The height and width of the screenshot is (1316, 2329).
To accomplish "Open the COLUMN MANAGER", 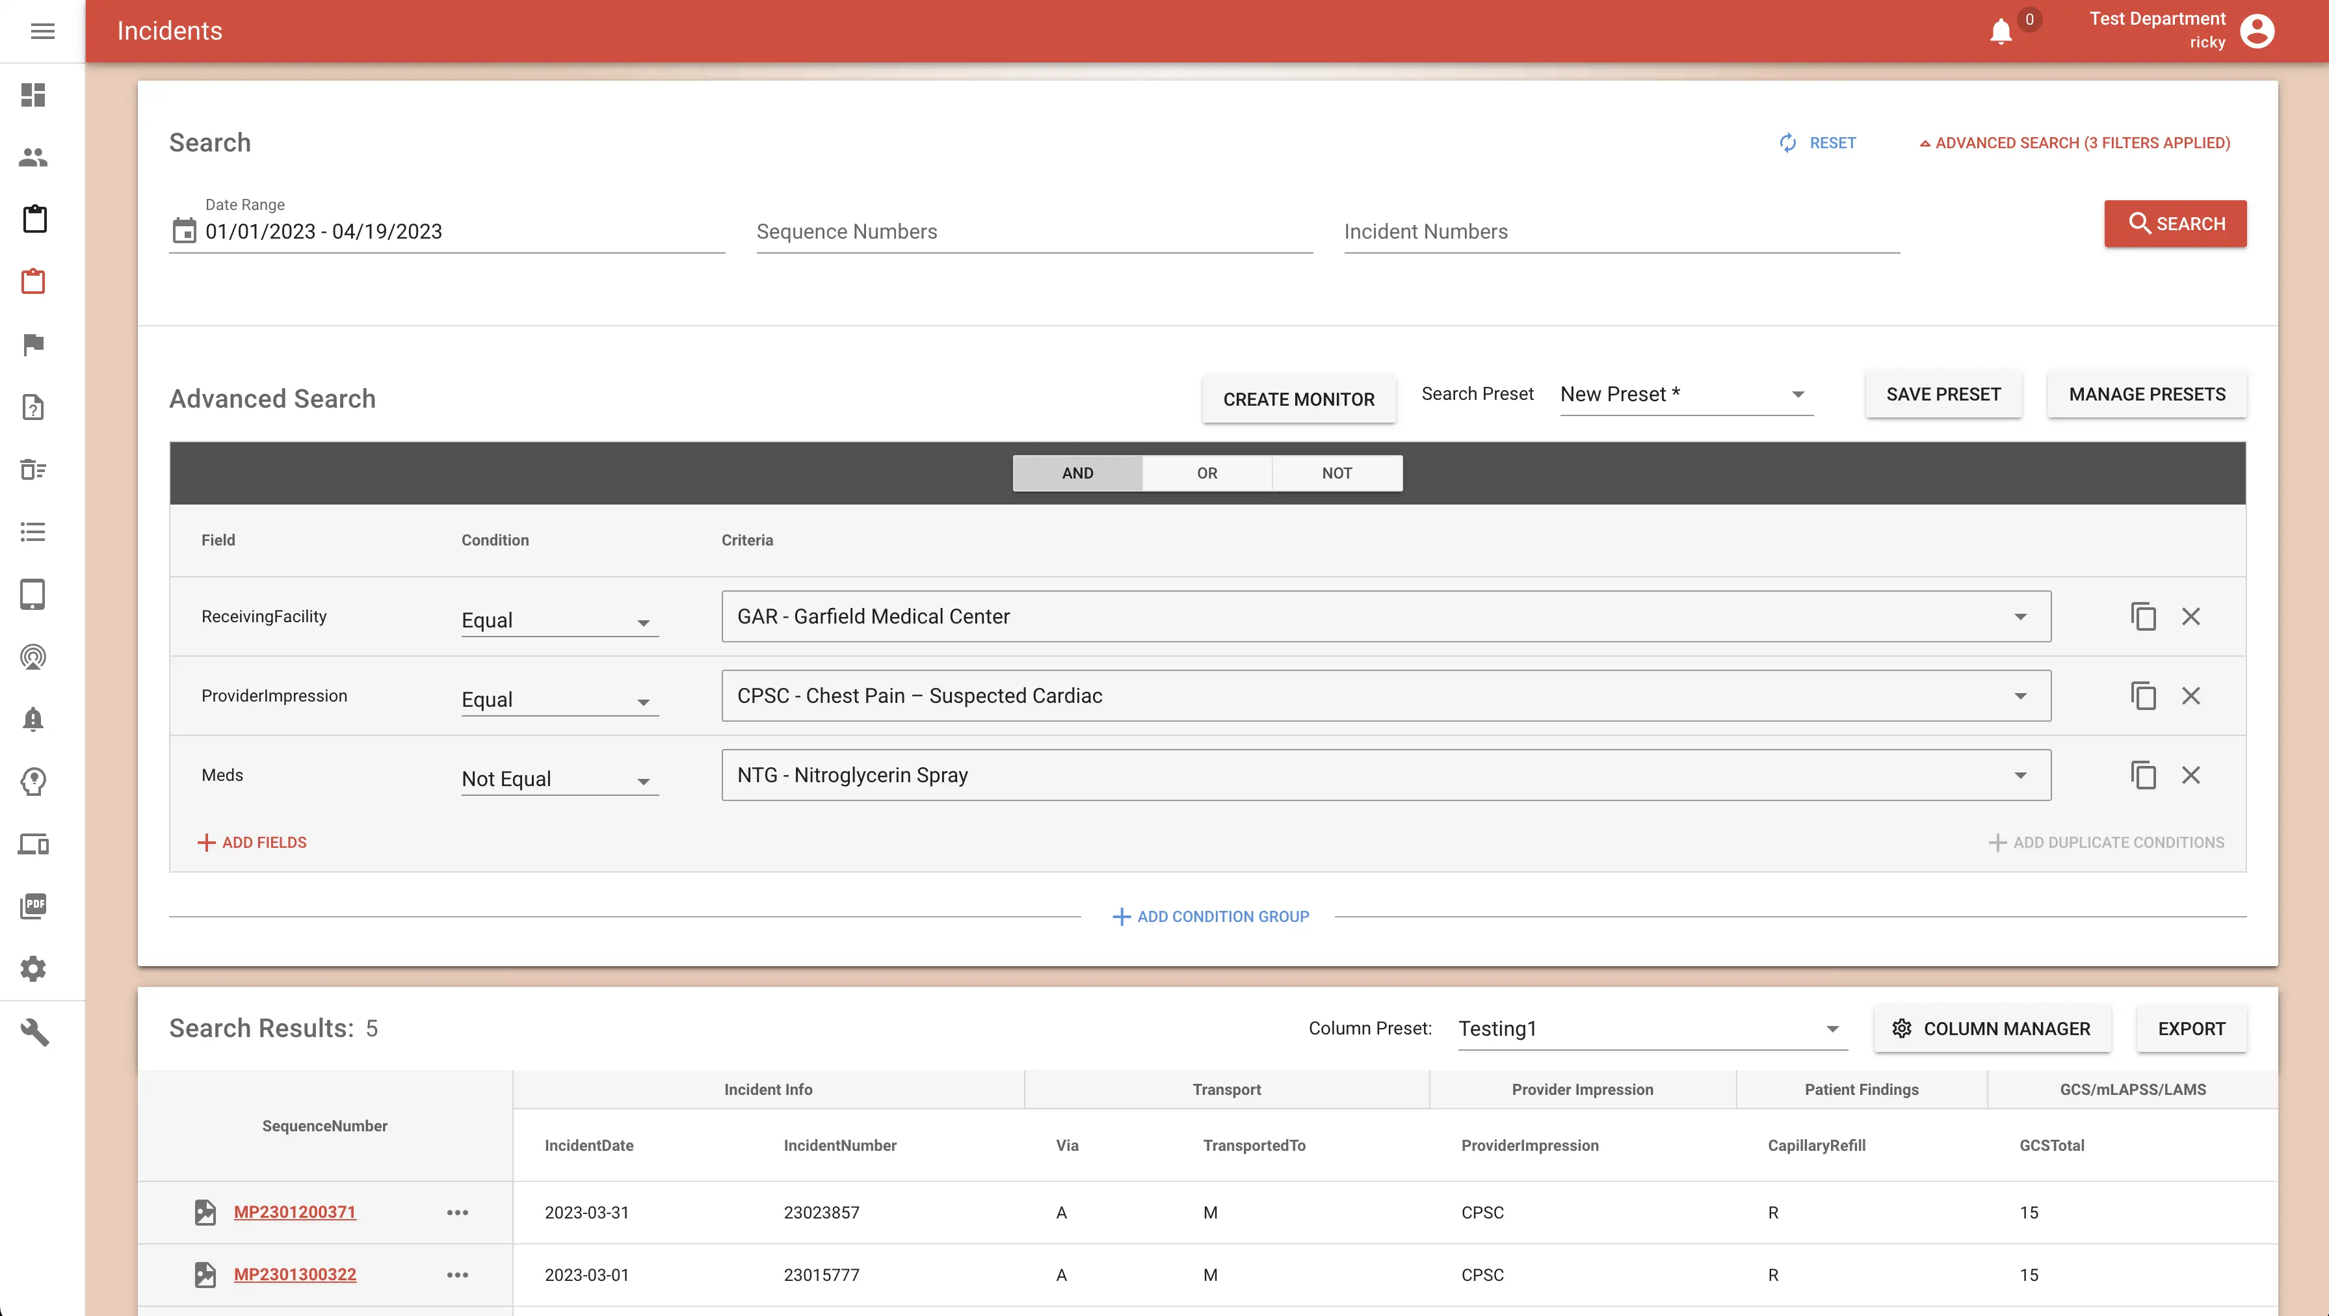I will pyautogui.click(x=1992, y=1029).
